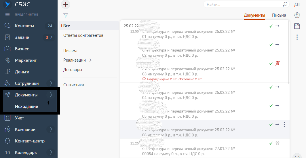Go to Задачи in sidebar

[22, 37]
